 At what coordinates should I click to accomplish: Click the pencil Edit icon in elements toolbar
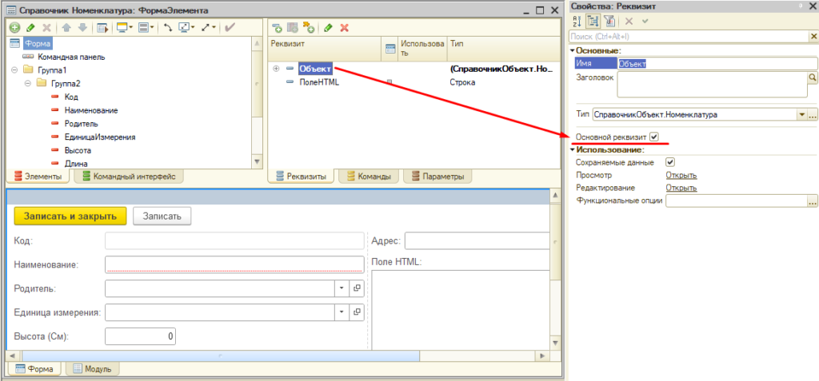point(30,28)
